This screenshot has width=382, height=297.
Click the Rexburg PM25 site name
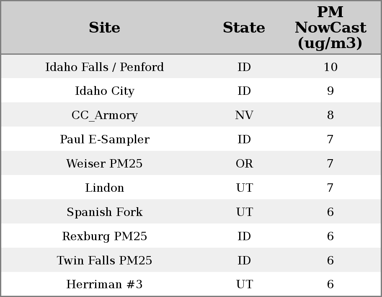[104, 236]
